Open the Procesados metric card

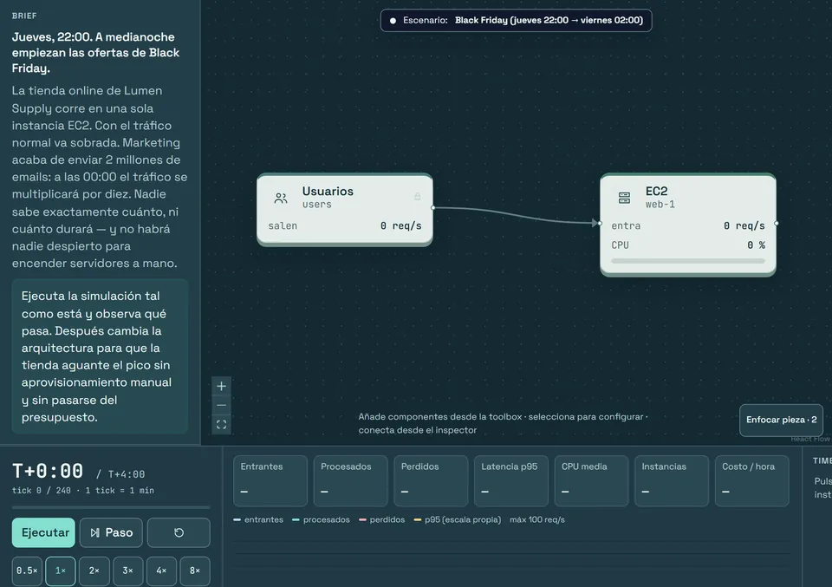pos(350,480)
